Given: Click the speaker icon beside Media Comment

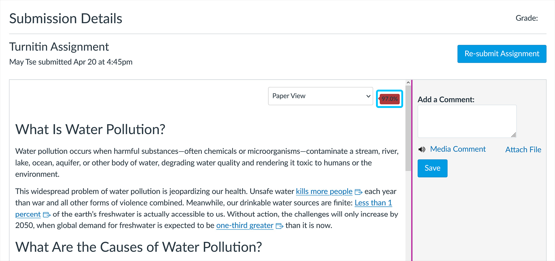Looking at the screenshot, I should 422,149.
